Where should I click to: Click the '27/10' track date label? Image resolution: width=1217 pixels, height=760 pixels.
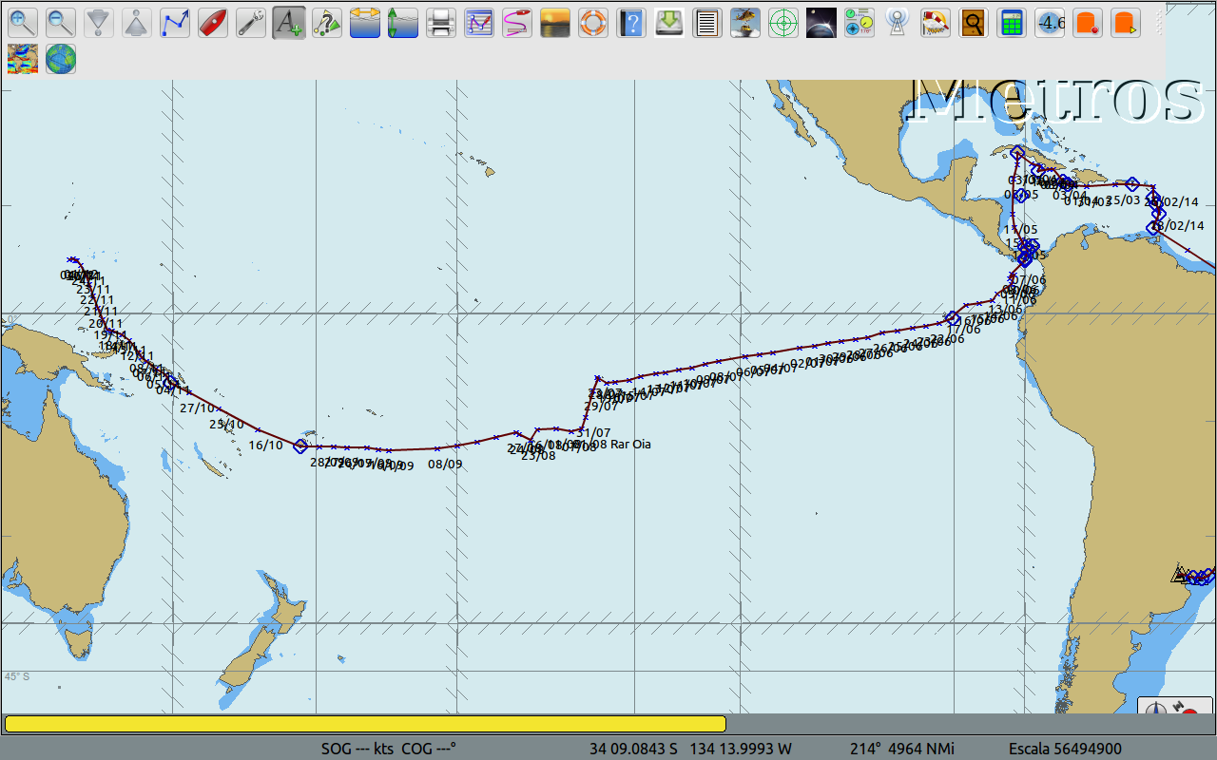(x=198, y=408)
